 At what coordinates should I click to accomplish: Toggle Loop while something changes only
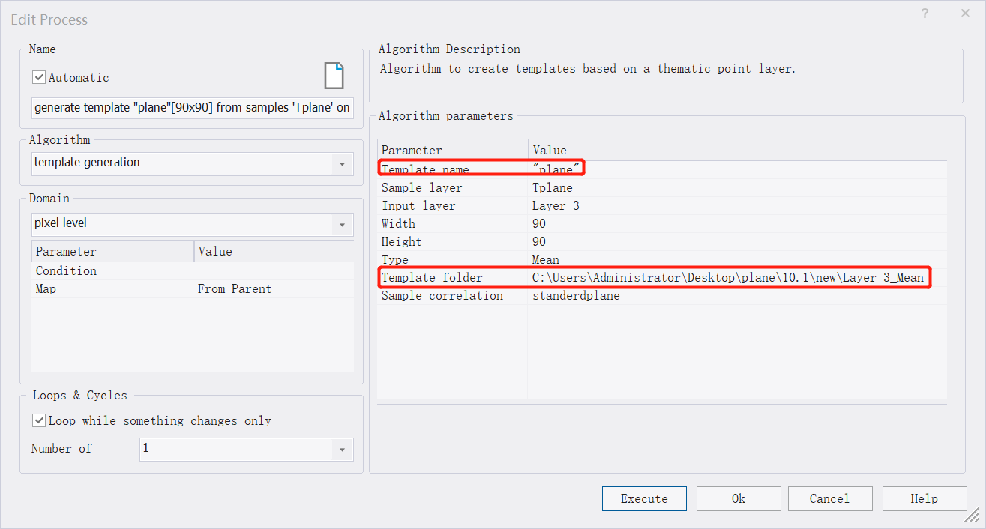tap(40, 420)
